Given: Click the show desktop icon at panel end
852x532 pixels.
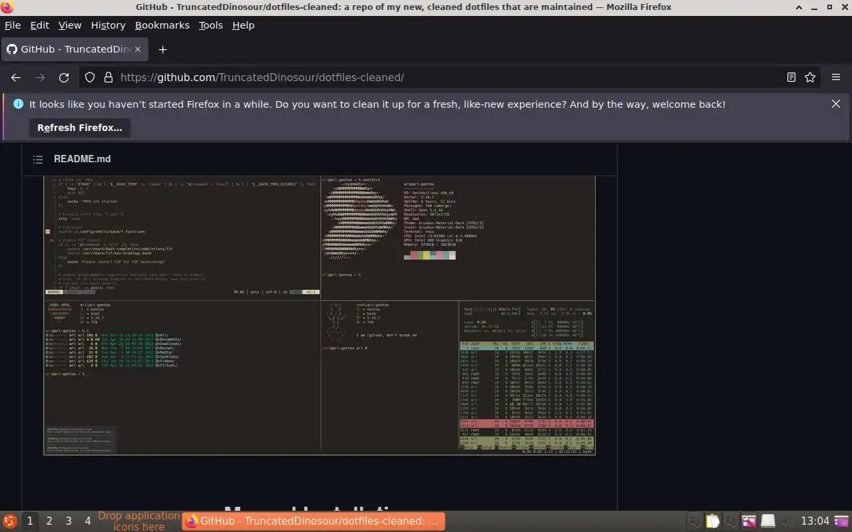Looking at the screenshot, I should [x=843, y=521].
